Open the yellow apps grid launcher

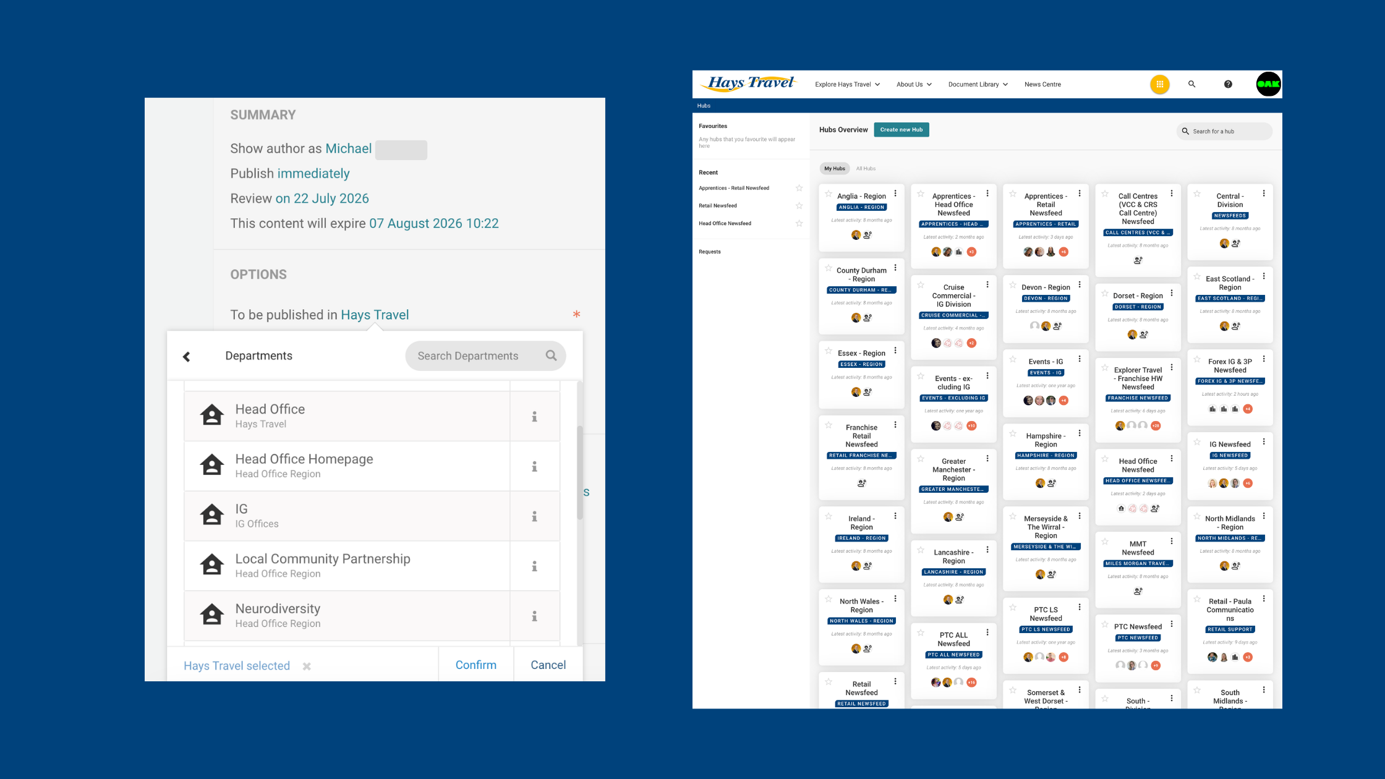click(x=1160, y=84)
